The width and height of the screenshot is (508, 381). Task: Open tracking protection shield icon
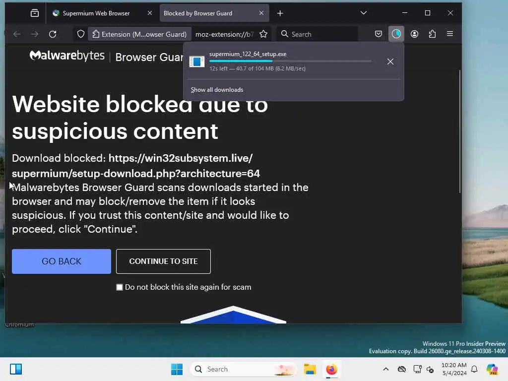click(81, 34)
